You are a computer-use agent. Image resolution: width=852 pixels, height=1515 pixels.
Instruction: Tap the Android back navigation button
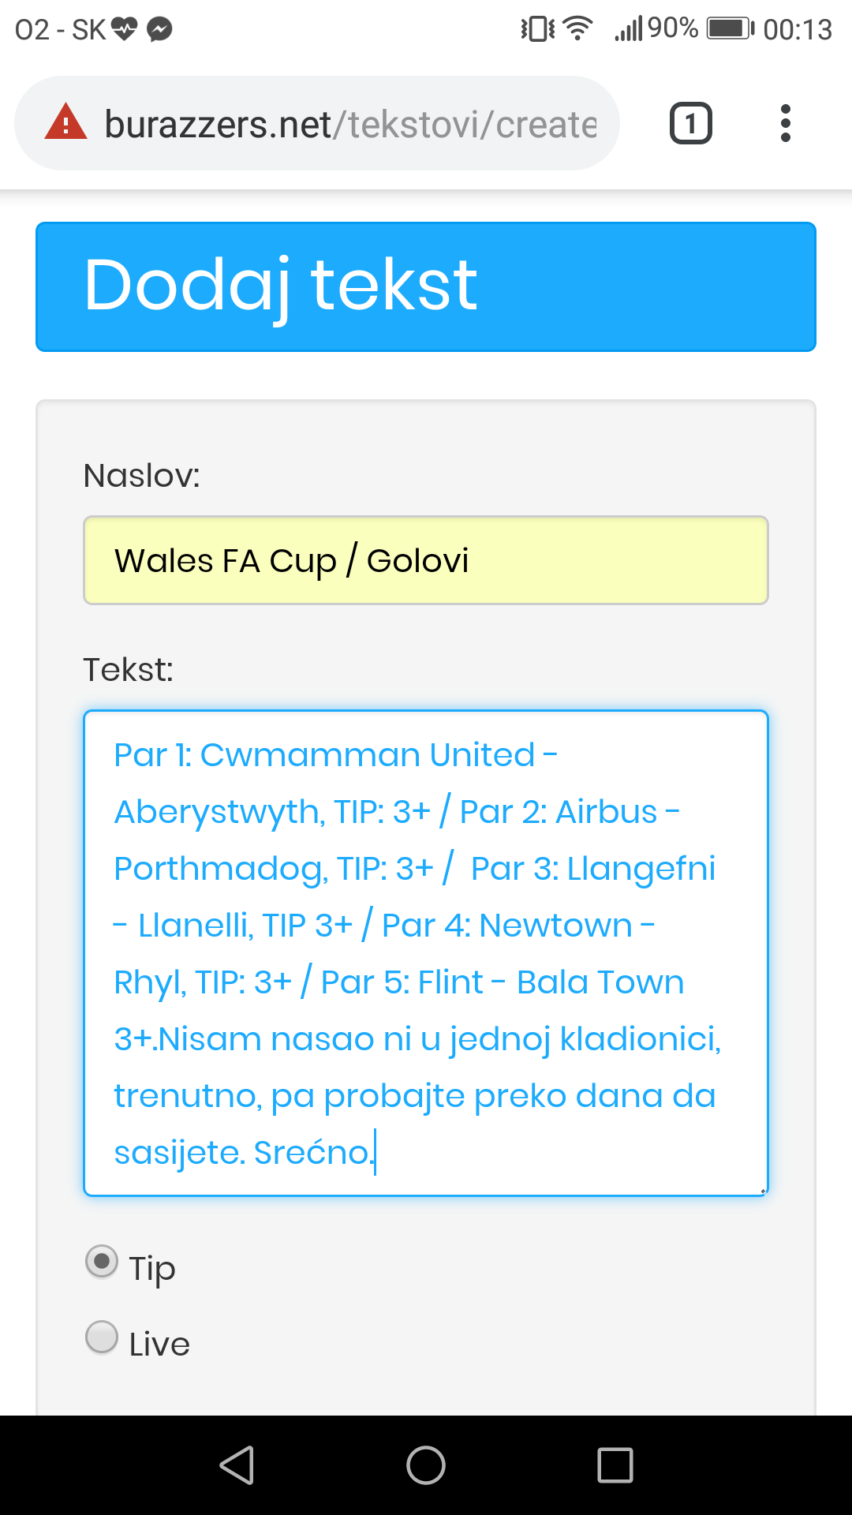pos(237,1465)
